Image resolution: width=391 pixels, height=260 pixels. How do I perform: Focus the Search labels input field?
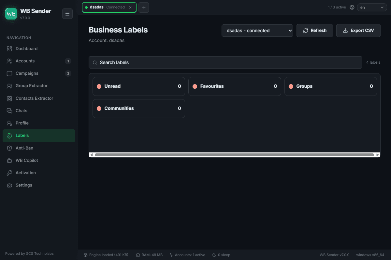pos(225,62)
